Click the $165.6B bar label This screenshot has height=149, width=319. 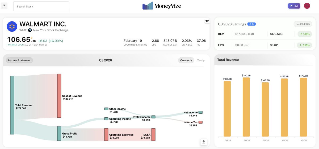265,80
